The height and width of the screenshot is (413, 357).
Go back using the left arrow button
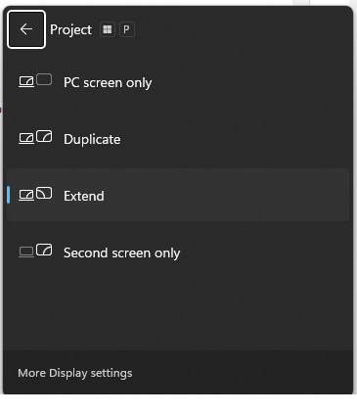(x=26, y=29)
